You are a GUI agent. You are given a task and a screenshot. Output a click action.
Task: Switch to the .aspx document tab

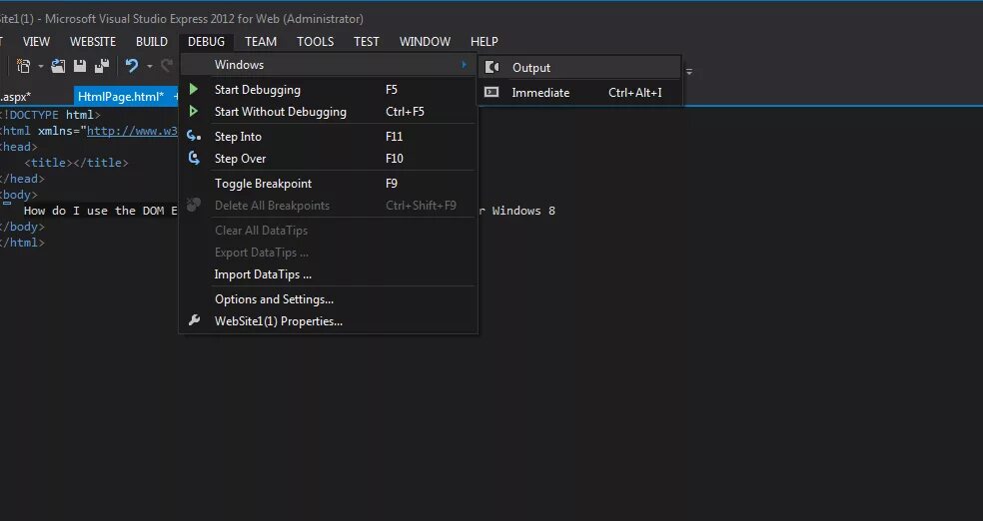coord(16,97)
